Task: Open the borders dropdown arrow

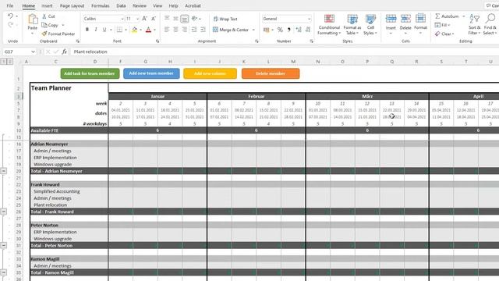Action: click(126, 30)
